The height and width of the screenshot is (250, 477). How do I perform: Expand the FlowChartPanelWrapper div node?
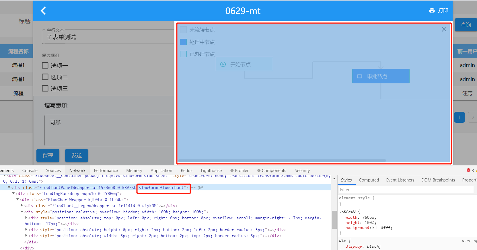tap(9, 187)
